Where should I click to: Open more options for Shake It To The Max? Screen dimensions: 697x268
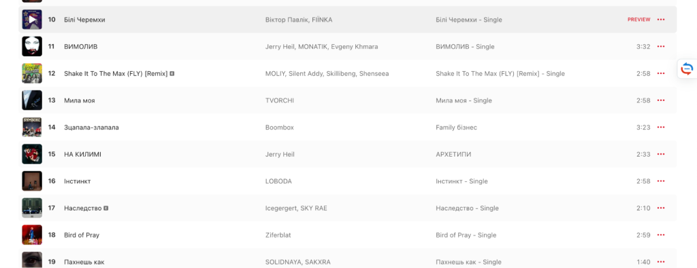[x=660, y=73]
